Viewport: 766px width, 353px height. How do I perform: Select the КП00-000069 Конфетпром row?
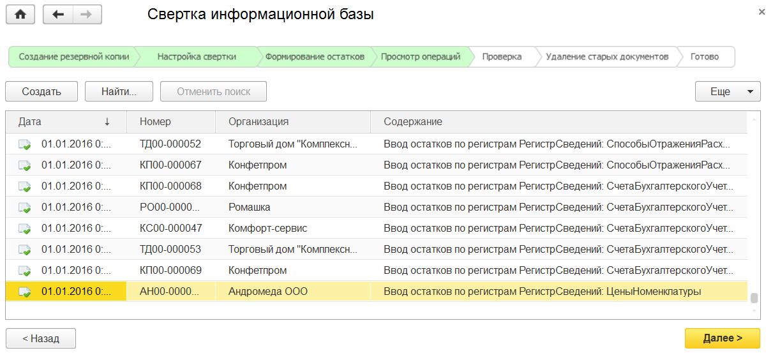pos(383,271)
